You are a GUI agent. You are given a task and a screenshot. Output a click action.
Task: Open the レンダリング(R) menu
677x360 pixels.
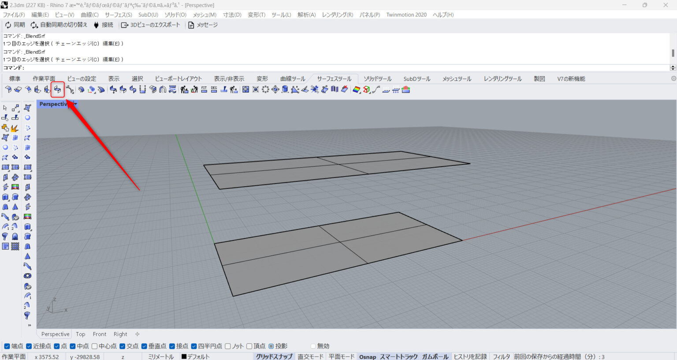click(x=338, y=15)
